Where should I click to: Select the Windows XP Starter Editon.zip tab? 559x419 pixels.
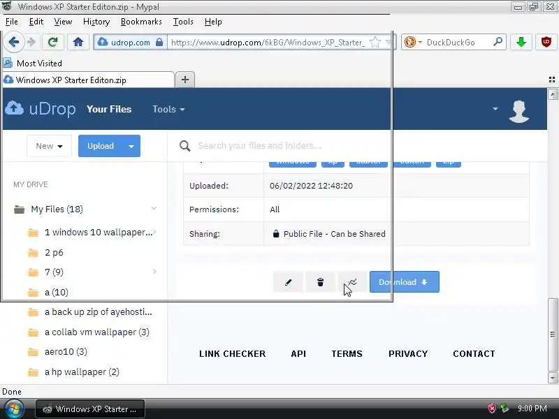(x=88, y=80)
